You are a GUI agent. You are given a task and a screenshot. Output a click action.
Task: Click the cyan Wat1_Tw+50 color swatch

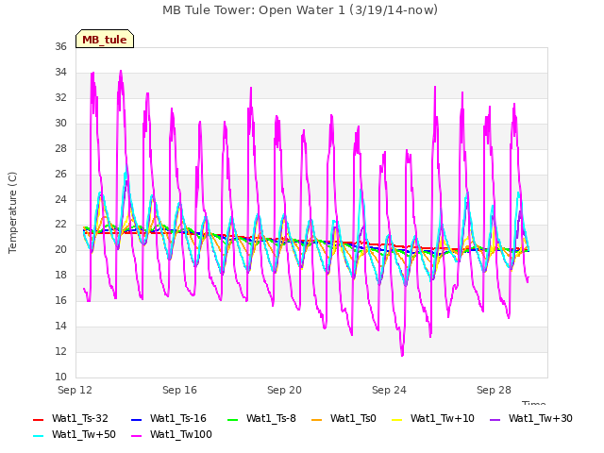(38, 435)
